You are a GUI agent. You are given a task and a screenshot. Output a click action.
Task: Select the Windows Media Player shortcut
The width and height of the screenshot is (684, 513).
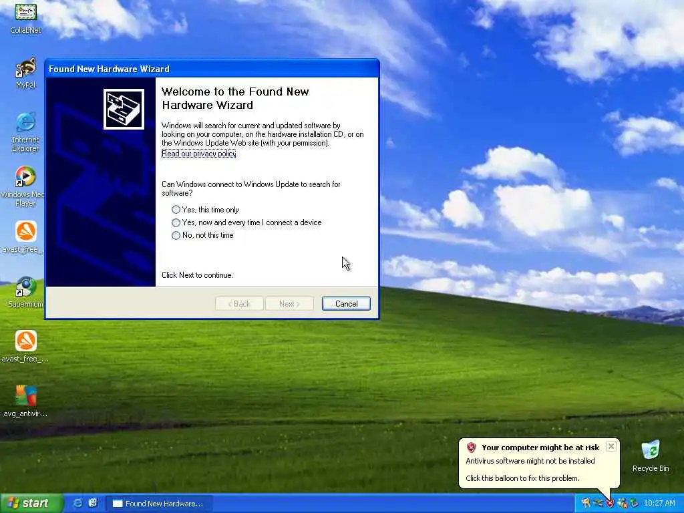click(x=25, y=187)
